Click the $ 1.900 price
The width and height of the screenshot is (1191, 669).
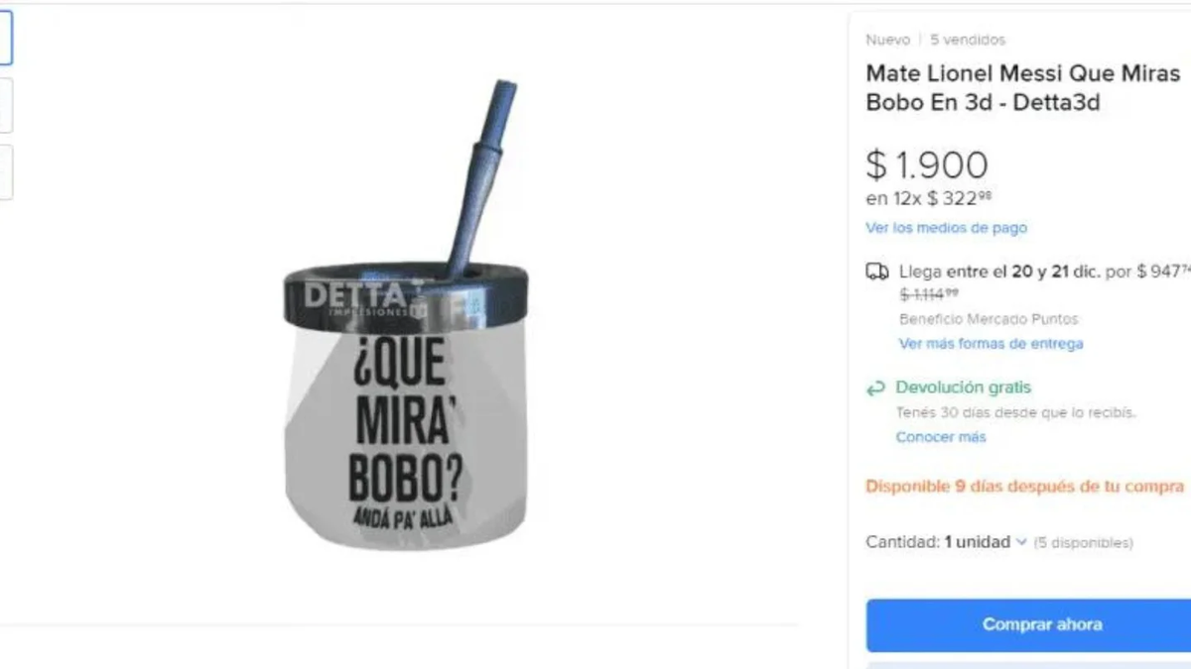pos(927,166)
